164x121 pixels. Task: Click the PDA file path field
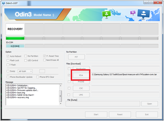(x=125, y=75)
